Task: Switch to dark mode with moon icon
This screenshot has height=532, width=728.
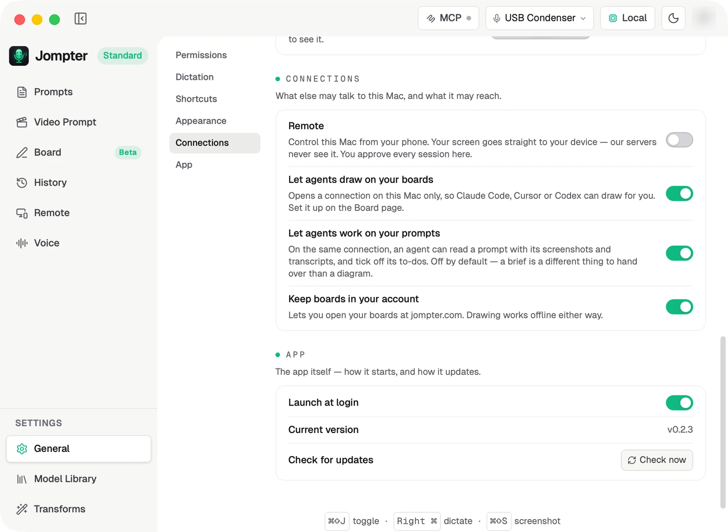Action: point(673,18)
